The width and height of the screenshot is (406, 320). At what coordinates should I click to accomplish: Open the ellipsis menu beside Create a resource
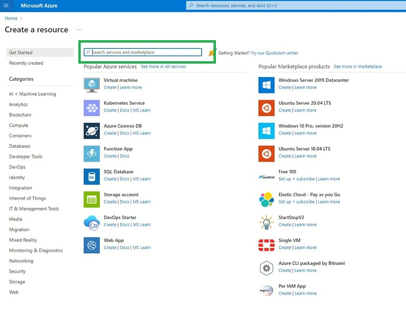pos(79,30)
